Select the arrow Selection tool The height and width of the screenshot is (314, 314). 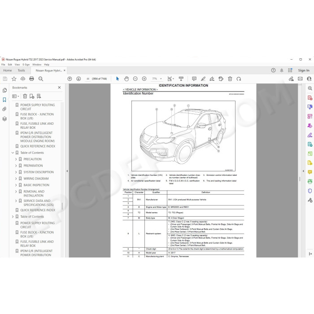118,78
